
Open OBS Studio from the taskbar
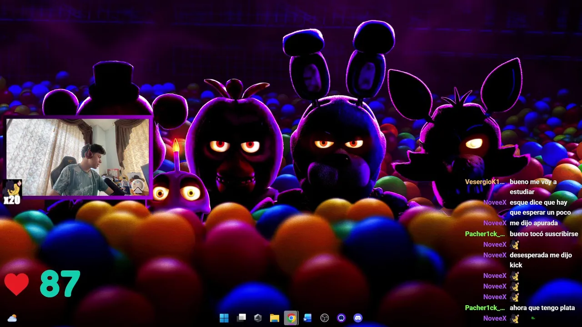click(324, 318)
